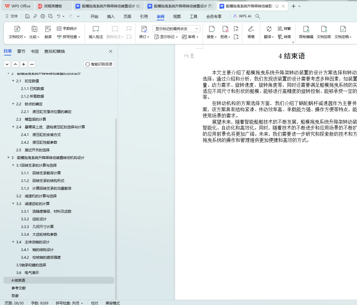Go to next revision icon
Viewport: 357px width, 305px height.
(236, 37)
